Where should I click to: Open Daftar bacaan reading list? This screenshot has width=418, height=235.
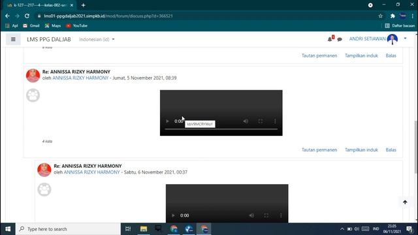pyautogui.click(x=400, y=25)
